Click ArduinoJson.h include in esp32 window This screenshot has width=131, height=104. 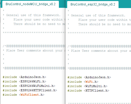[89, 77]
